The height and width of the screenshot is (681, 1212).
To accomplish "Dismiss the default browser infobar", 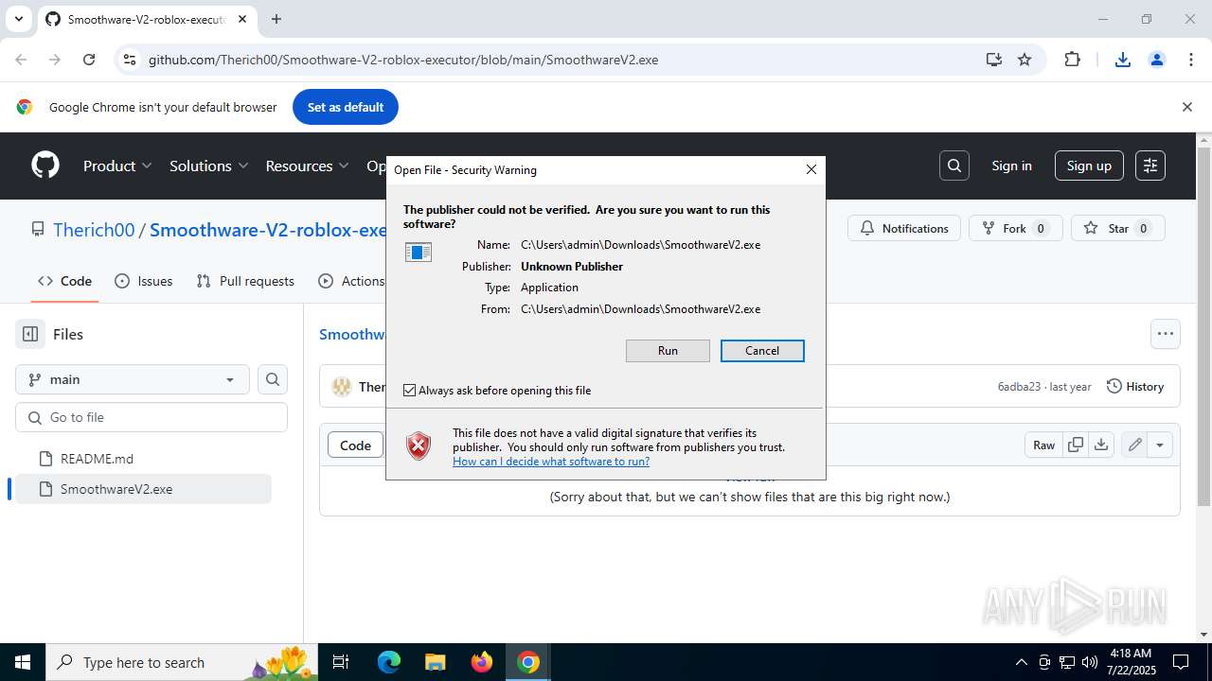I will 1186,107.
